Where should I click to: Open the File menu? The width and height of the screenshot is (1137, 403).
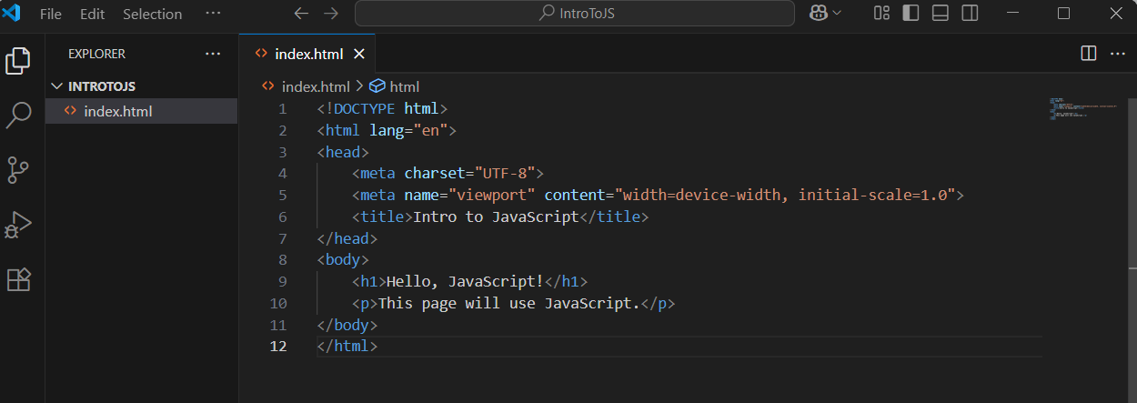(x=51, y=14)
